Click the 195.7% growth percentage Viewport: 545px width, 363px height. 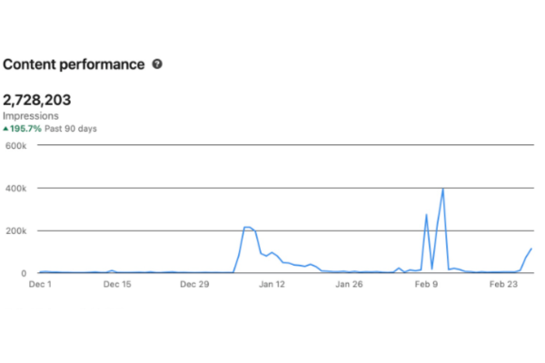pos(26,129)
